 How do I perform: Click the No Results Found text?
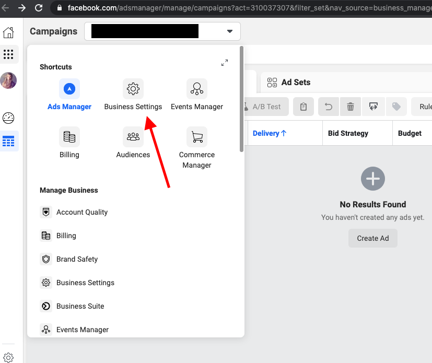pos(373,204)
